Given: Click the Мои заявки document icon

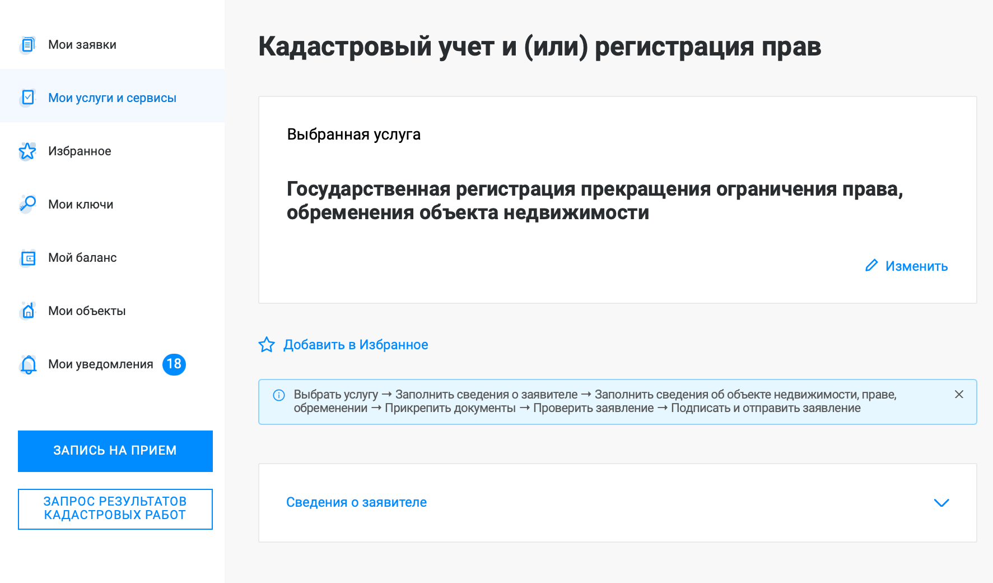Looking at the screenshot, I should [x=28, y=45].
